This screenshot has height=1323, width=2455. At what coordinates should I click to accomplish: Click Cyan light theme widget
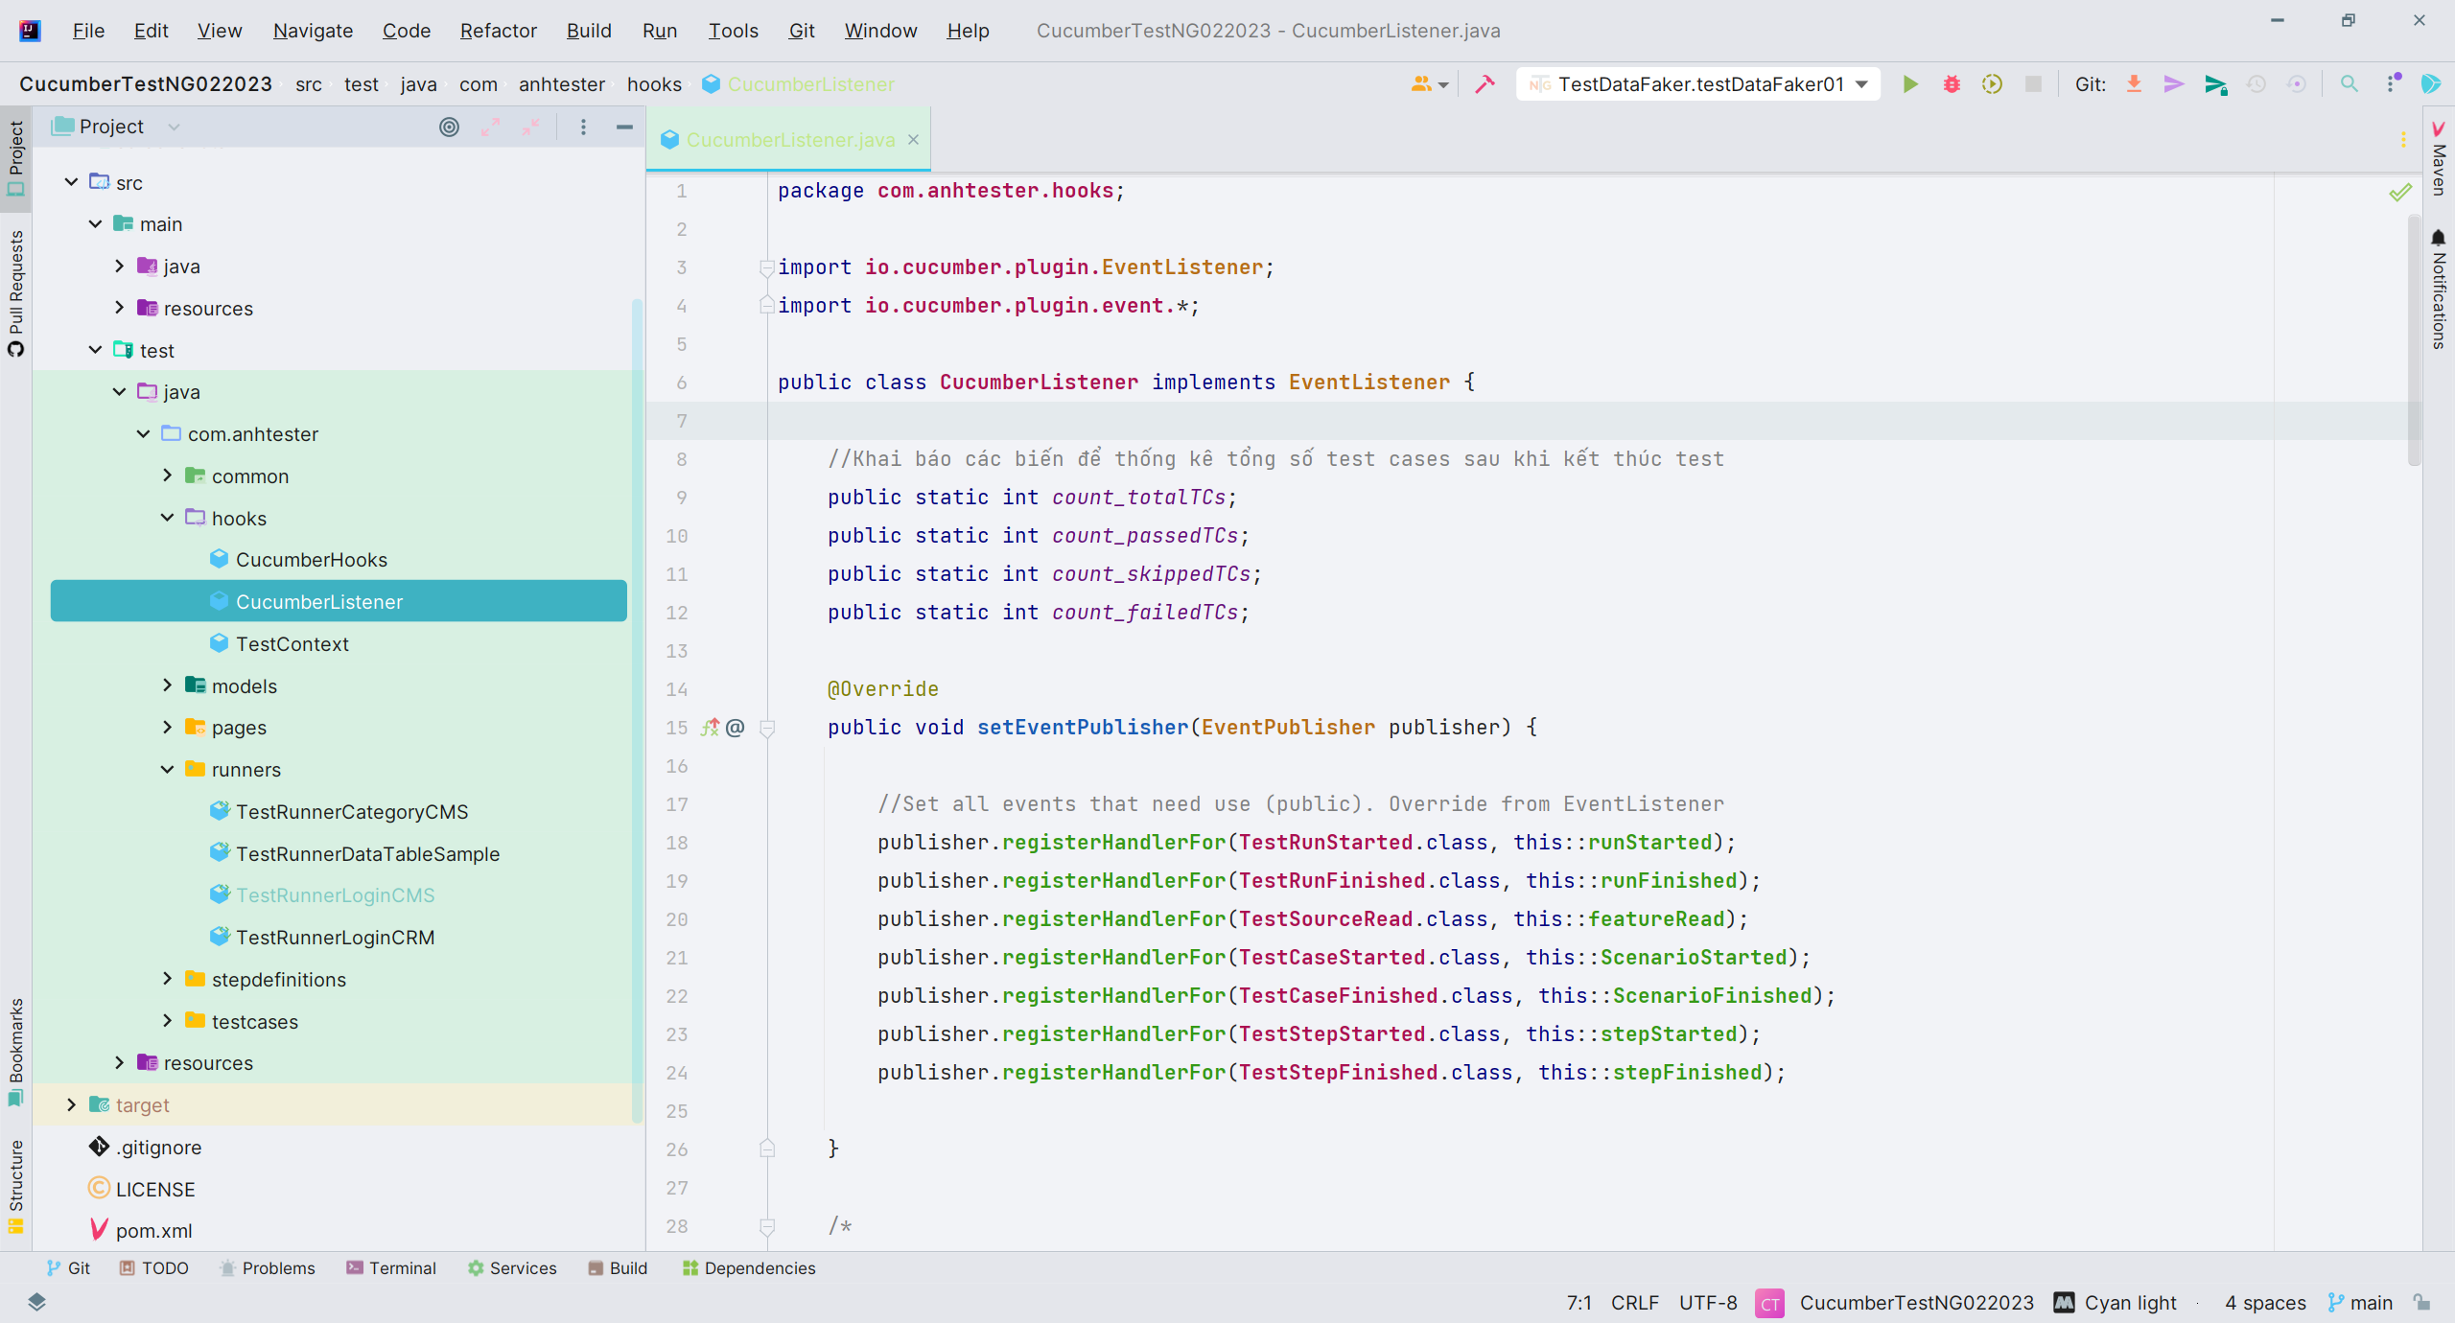click(x=2116, y=1302)
